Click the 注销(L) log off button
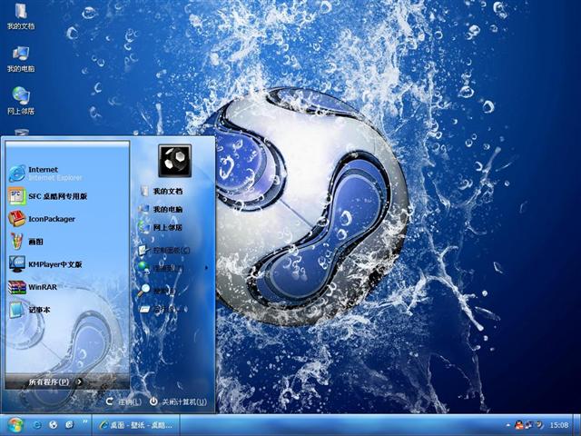581x436 pixels. pyautogui.click(x=124, y=401)
